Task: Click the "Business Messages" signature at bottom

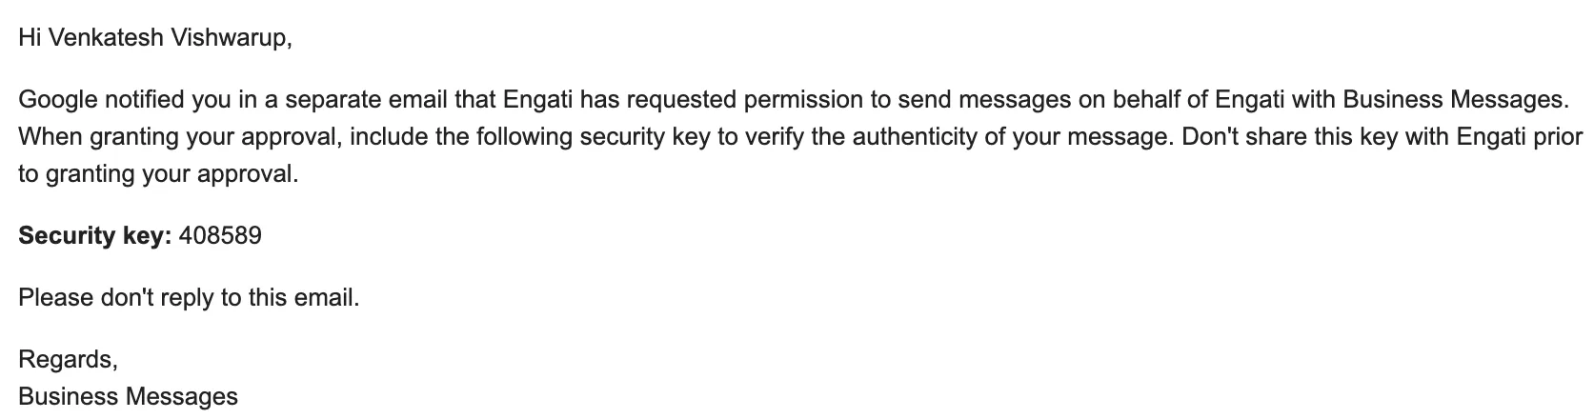Action: click(x=128, y=397)
